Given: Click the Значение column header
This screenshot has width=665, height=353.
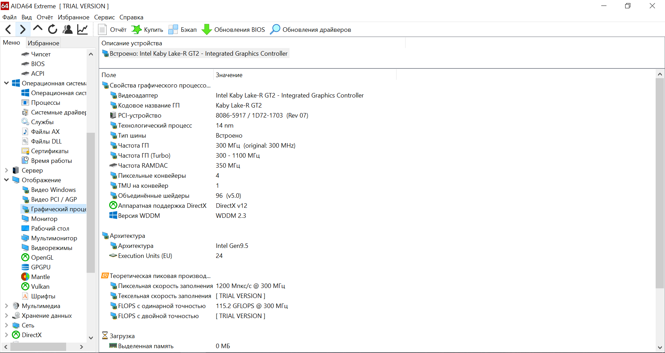Looking at the screenshot, I should pos(305,75).
